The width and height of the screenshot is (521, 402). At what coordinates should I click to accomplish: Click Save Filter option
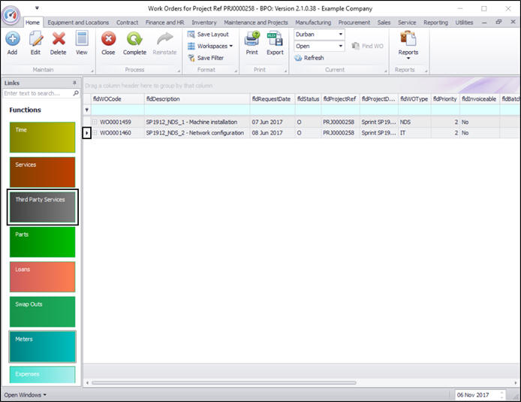206,58
